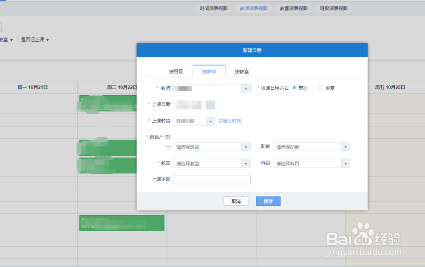Expand the 是否记上课 filter dropdown
This screenshot has height=267, width=425.
point(35,39)
